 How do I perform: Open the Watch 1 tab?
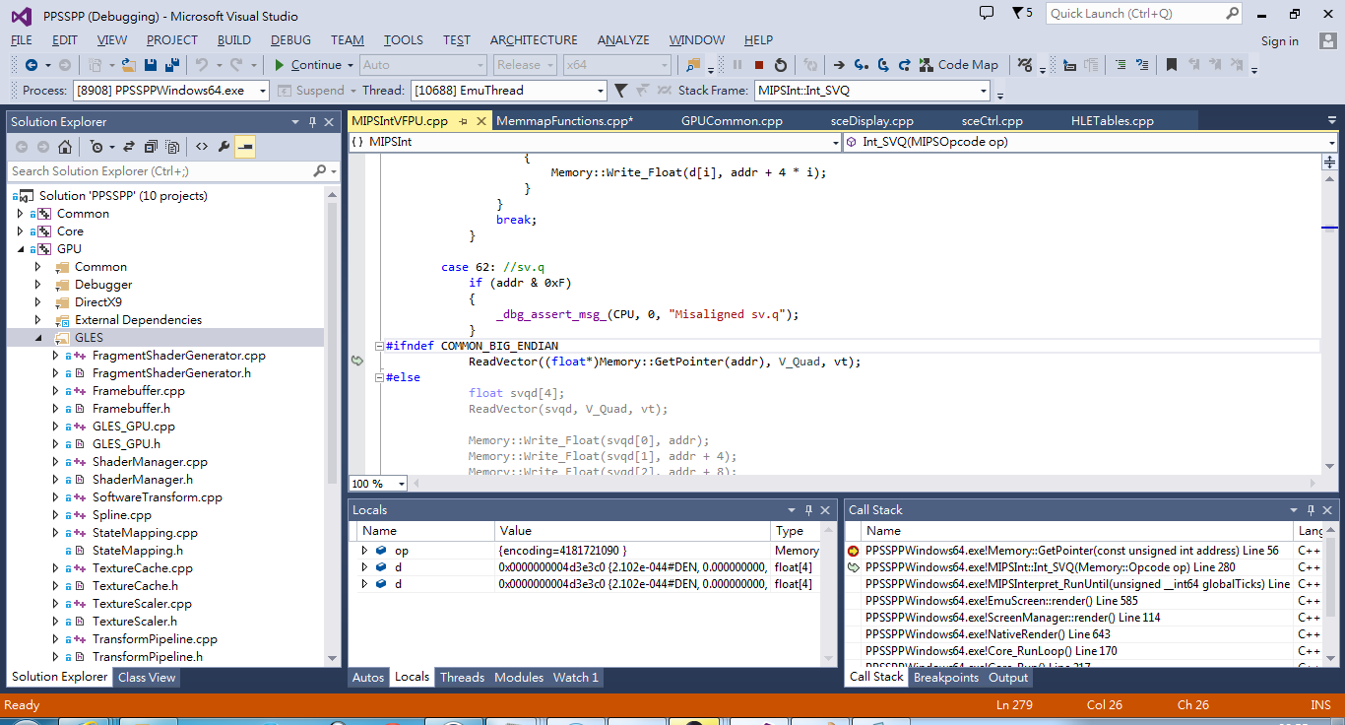pos(576,678)
